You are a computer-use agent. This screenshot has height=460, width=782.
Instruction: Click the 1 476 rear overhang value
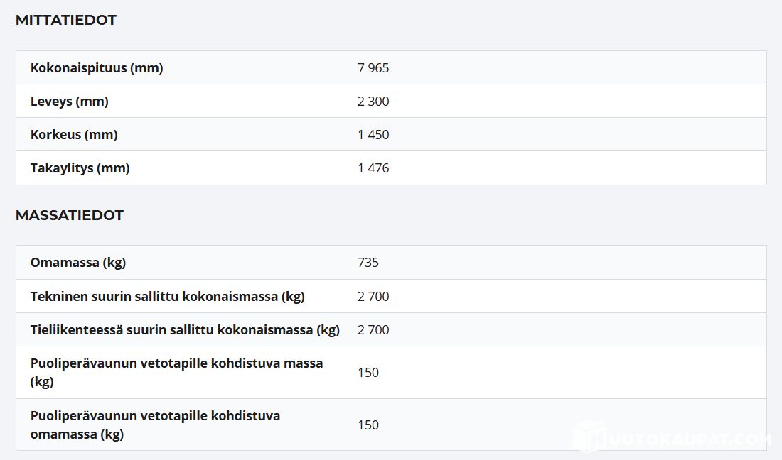(x=373, y=168)
